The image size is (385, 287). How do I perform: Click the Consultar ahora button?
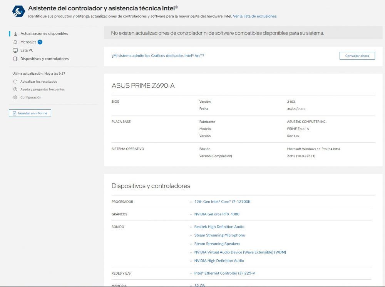pos(357,56)
